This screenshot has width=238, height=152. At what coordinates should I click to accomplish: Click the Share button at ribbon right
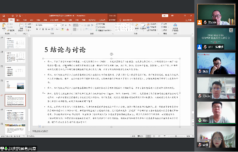(x=189, y=20)
